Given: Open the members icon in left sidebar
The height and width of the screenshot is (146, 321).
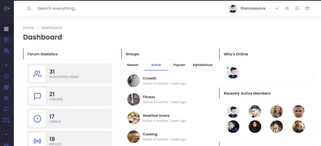Looking at the screenshot, I should click(6, 98).
